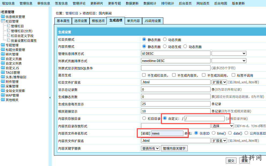Open 批量设置栏目属性 in the sidebar
The height and width of the screenshot is (166, 266).
pos(24,40)
